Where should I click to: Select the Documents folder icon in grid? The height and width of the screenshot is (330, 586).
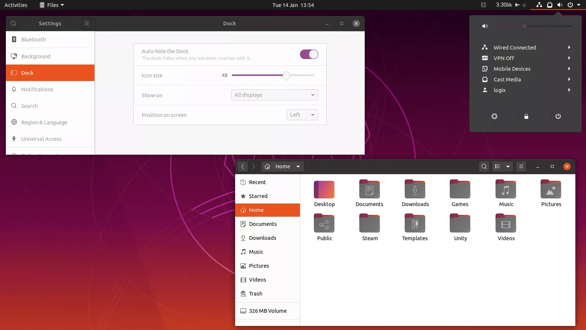tap(370, 189)
